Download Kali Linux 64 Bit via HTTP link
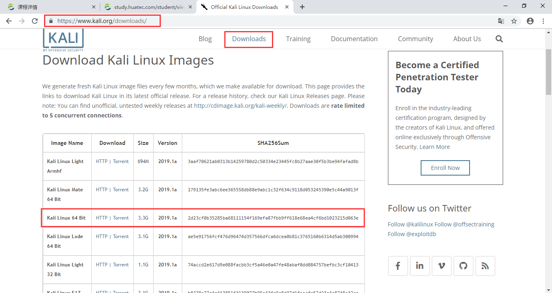The image size is (552, 293). (101, 218)
